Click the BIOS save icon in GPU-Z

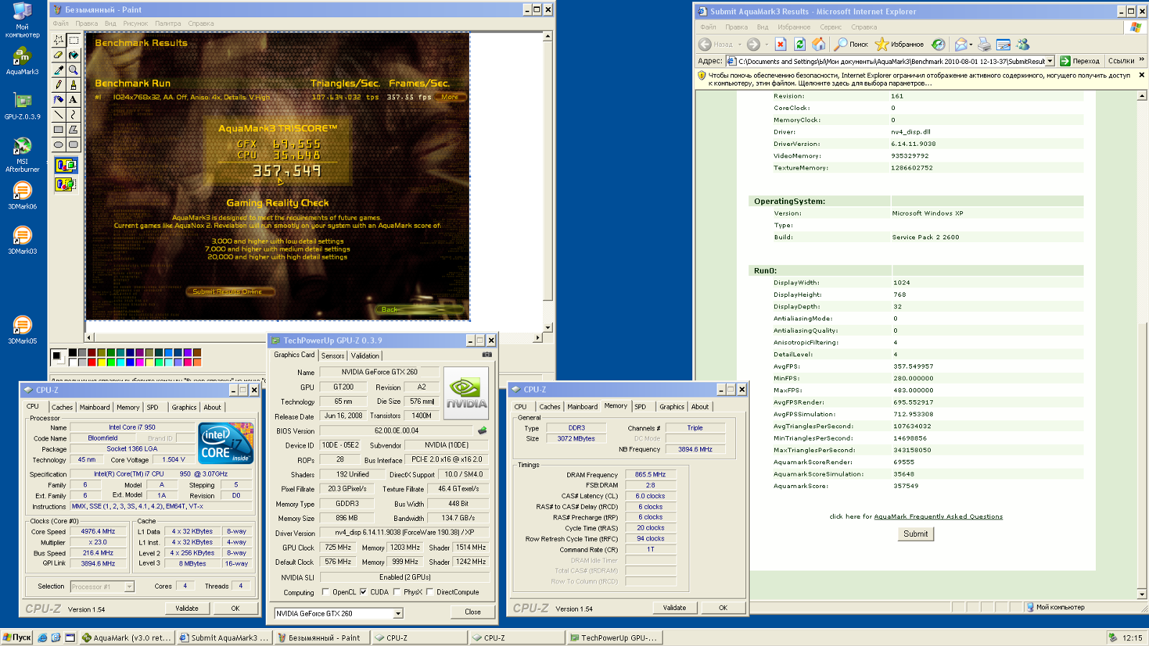coord(483,430)
